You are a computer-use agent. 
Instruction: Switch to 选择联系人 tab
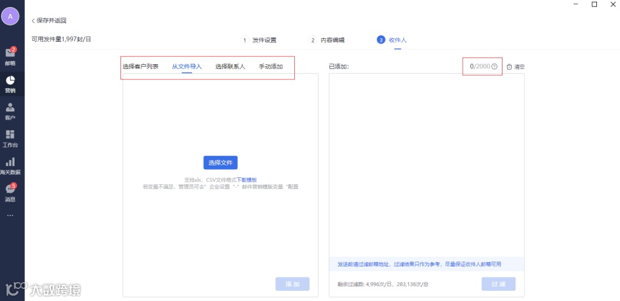pos(230,67)
